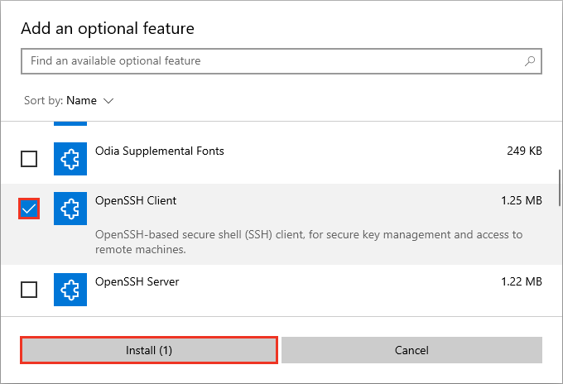Select the Odia Supplemental Fonts title

pos(160,151)
